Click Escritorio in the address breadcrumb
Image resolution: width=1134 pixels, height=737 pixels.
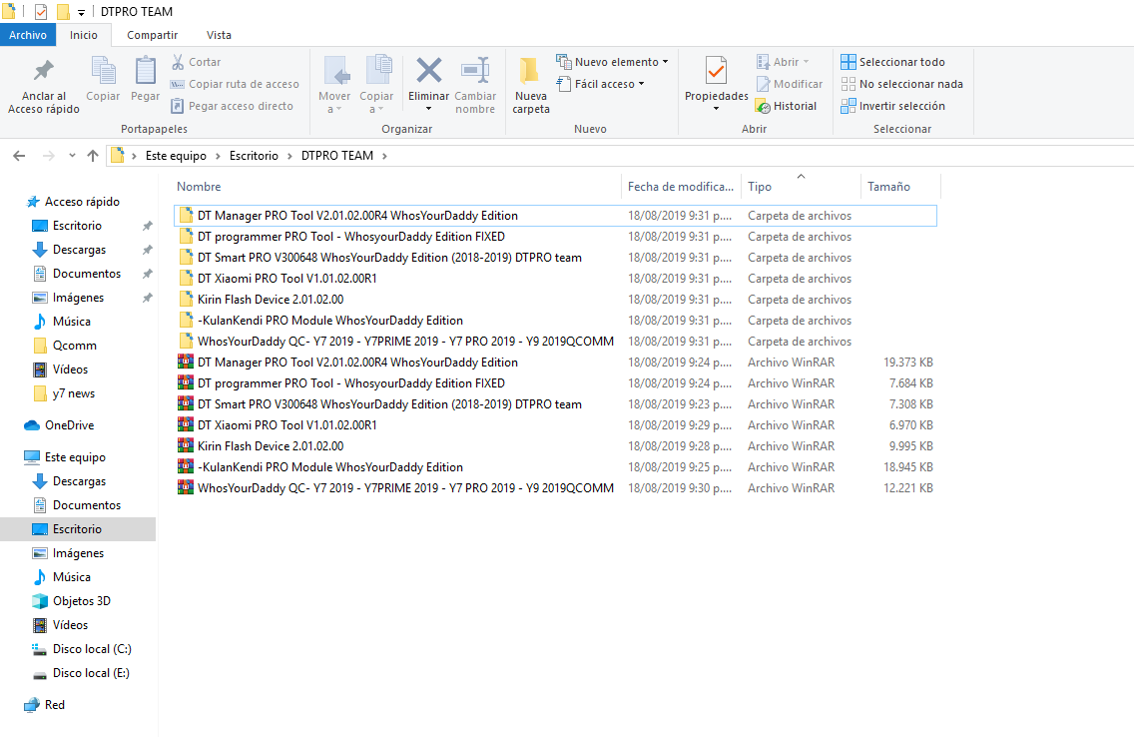coord(254,156)
